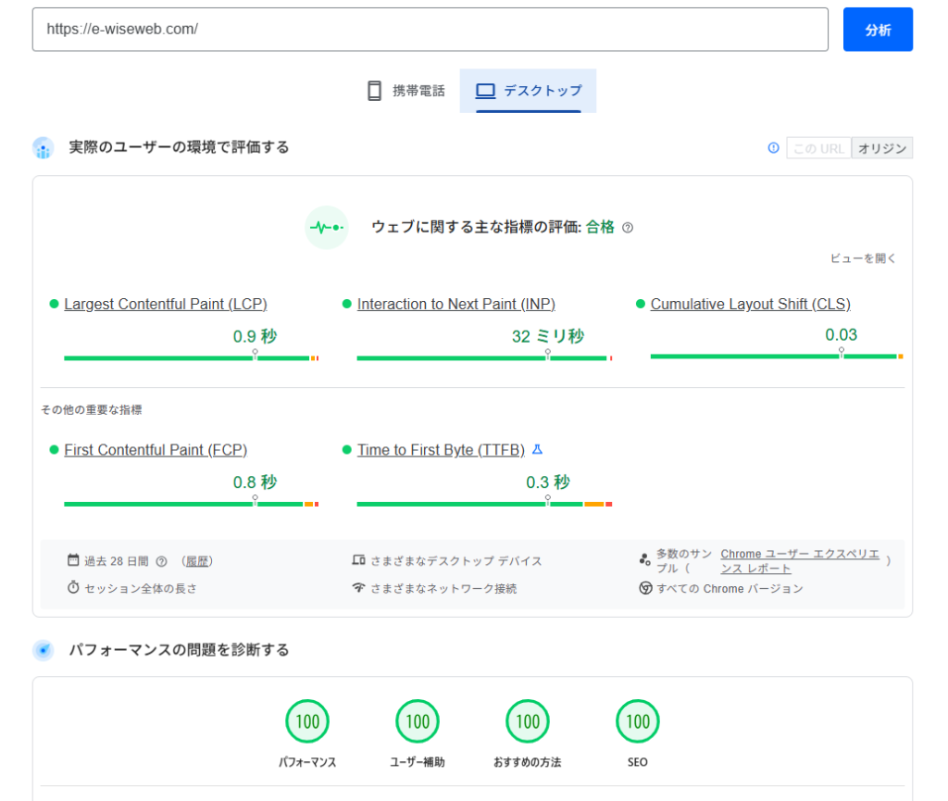Screen dimensions: 948x801
Task: Select the デスクトップ tab
Action: pyautogui.click(x=528, y=91)
